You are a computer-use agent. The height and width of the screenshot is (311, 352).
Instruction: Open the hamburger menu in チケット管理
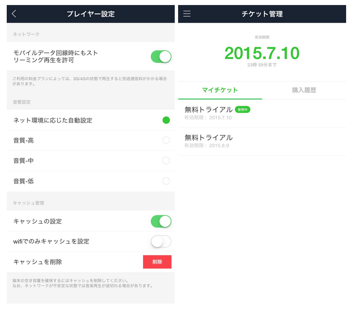coord(187,14)
